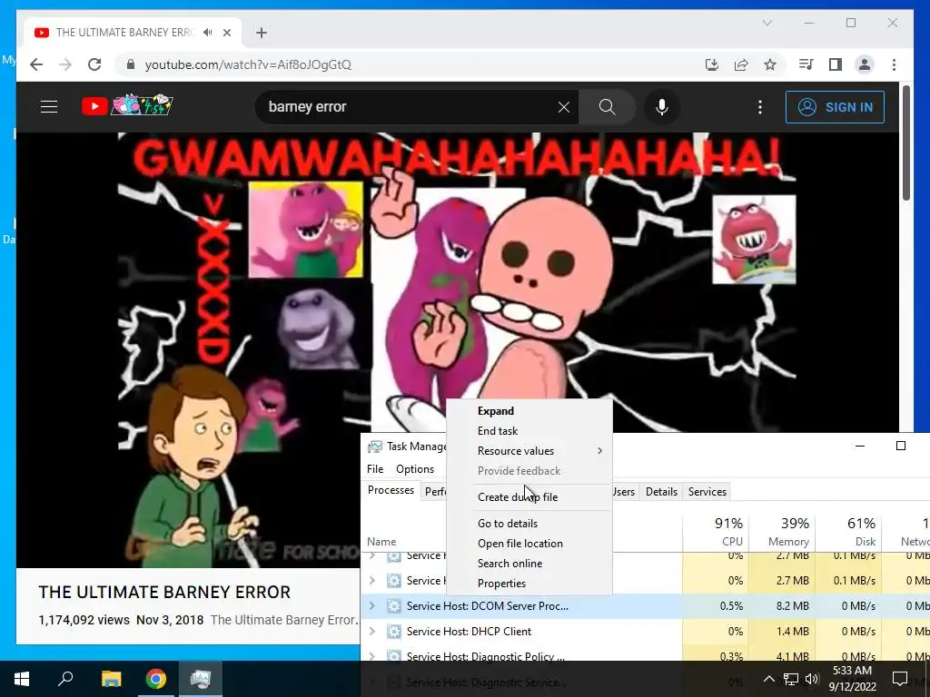The width and height of the screenshot is (930, 697).
Task: Open File Explorer from taskbar
Action: pyautogui.click(x=111, y=679)
